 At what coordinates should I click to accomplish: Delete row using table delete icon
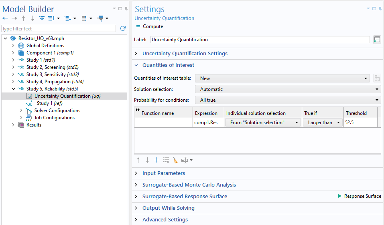[166, 160]
